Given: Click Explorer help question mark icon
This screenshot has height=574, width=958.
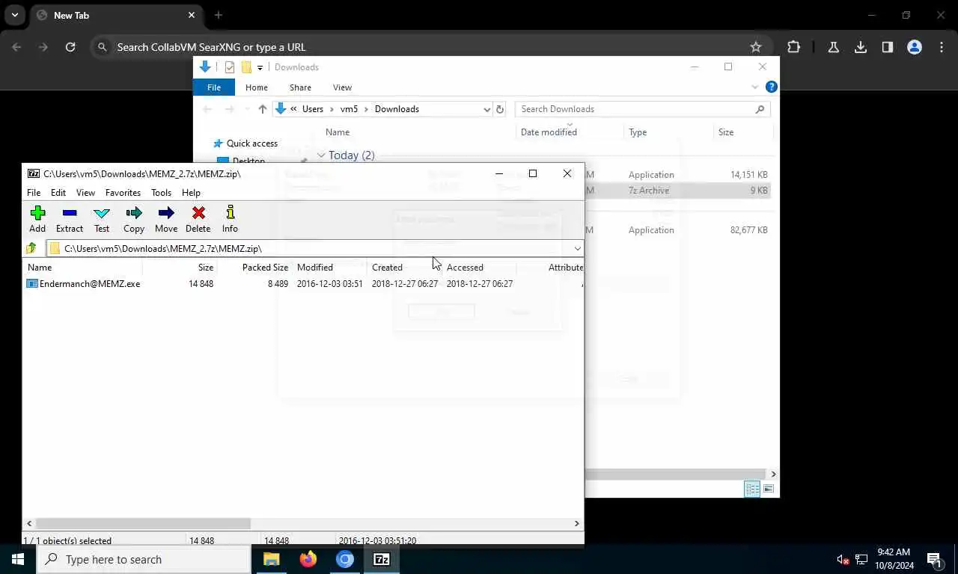Looking at the screenshot, I should [x=772, y=87].
